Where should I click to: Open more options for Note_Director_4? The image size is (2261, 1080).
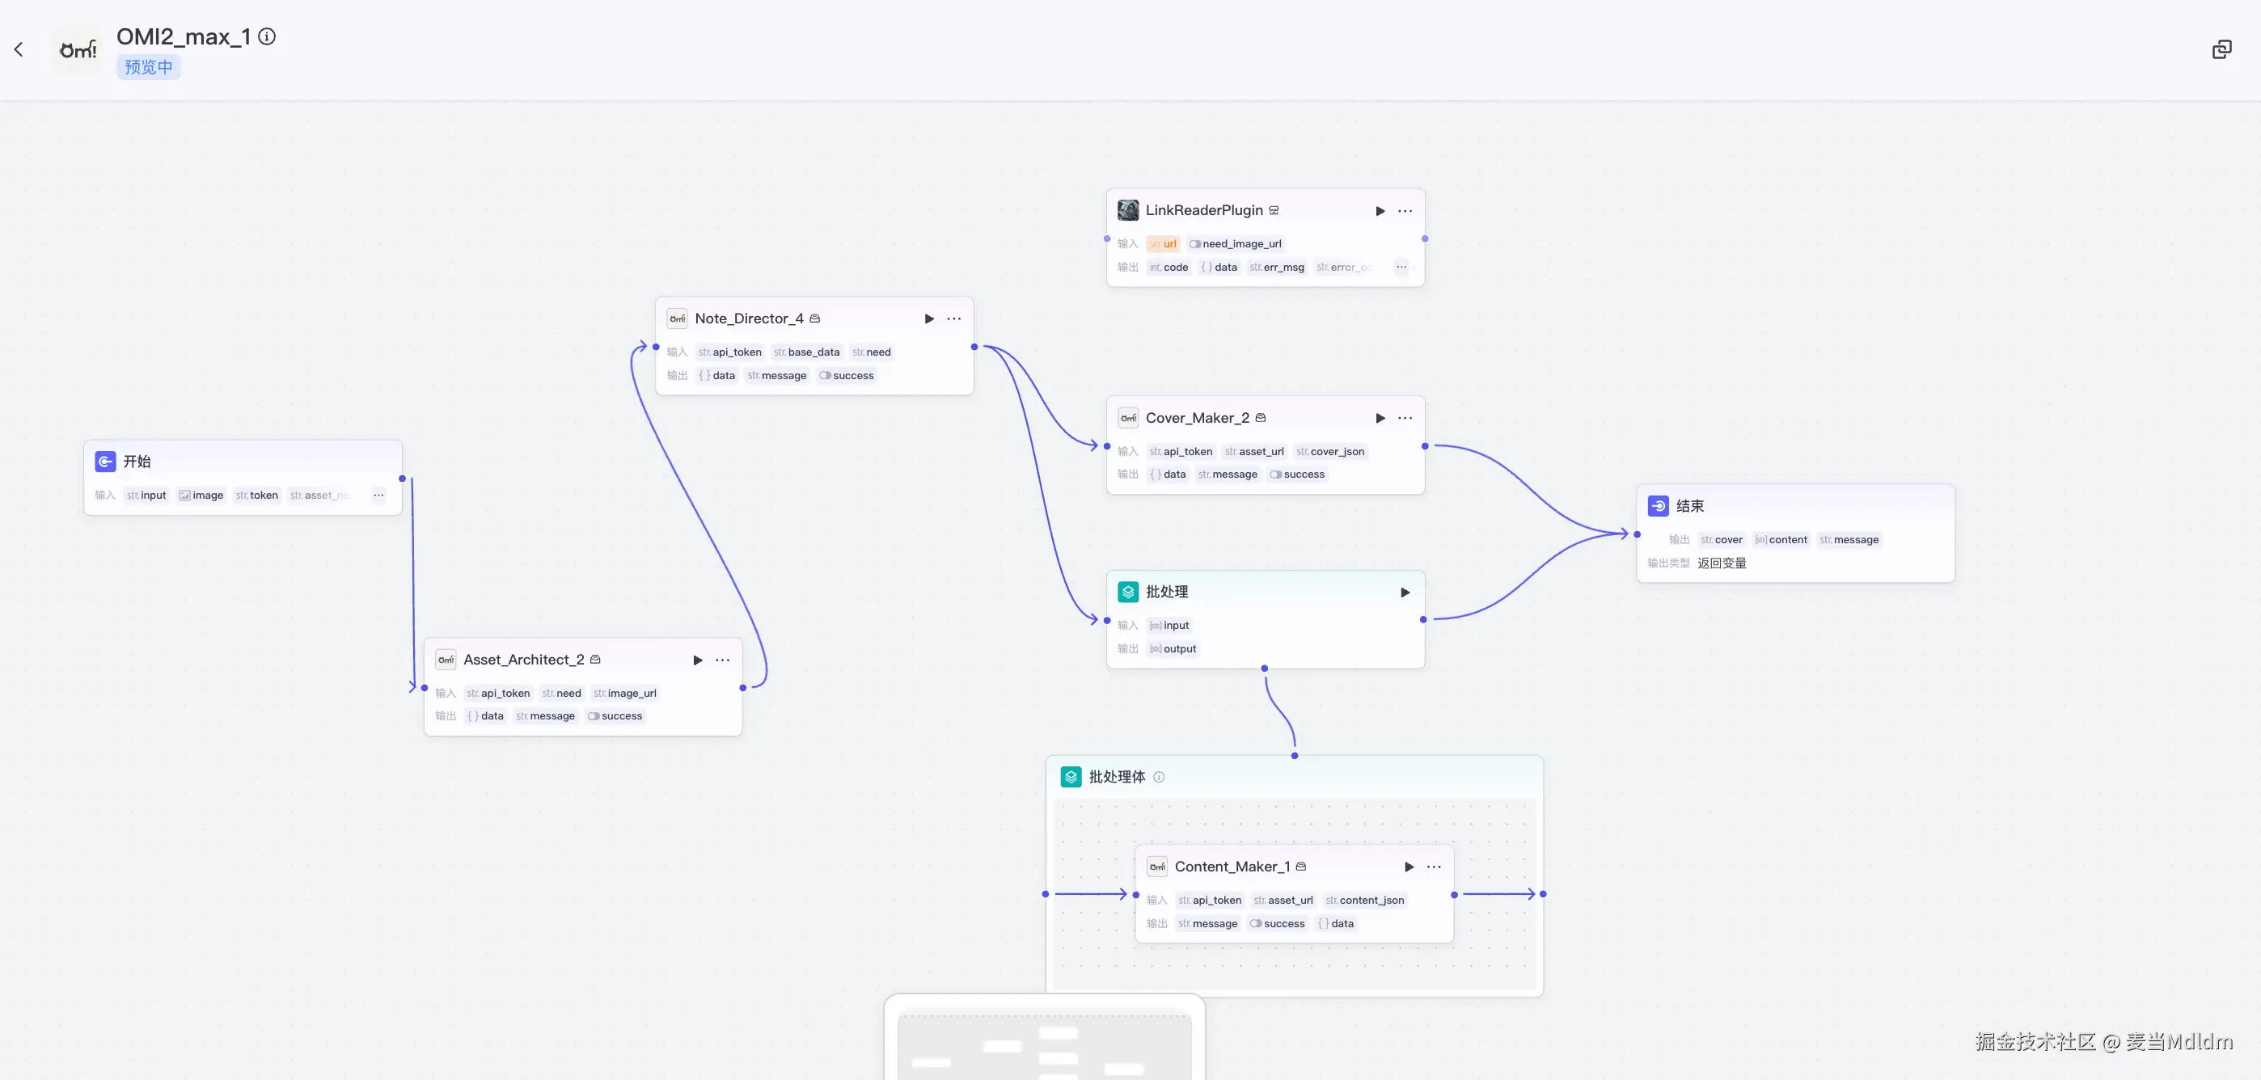(x=954, y=319)
